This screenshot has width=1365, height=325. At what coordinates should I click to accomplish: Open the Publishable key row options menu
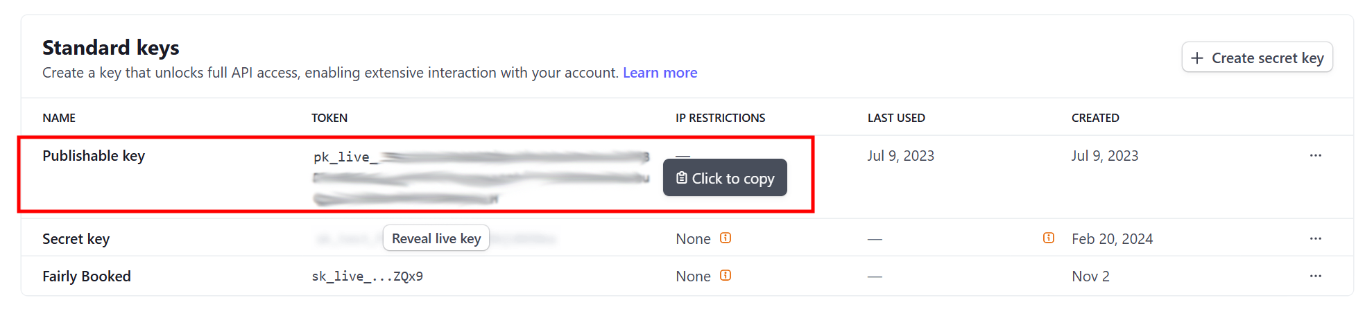pyautogui.click(x=1315, y=156)
